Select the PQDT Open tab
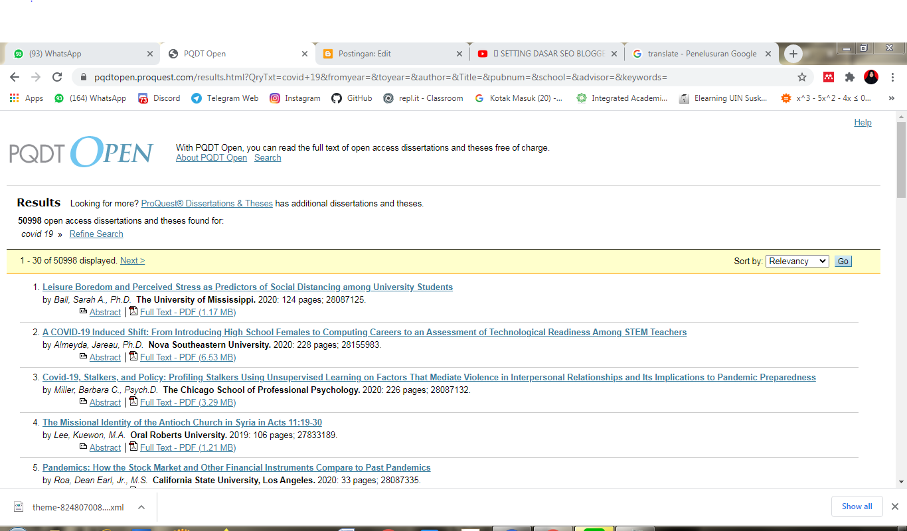Screen dimensions: 907x531 click(x=236, y=54)
